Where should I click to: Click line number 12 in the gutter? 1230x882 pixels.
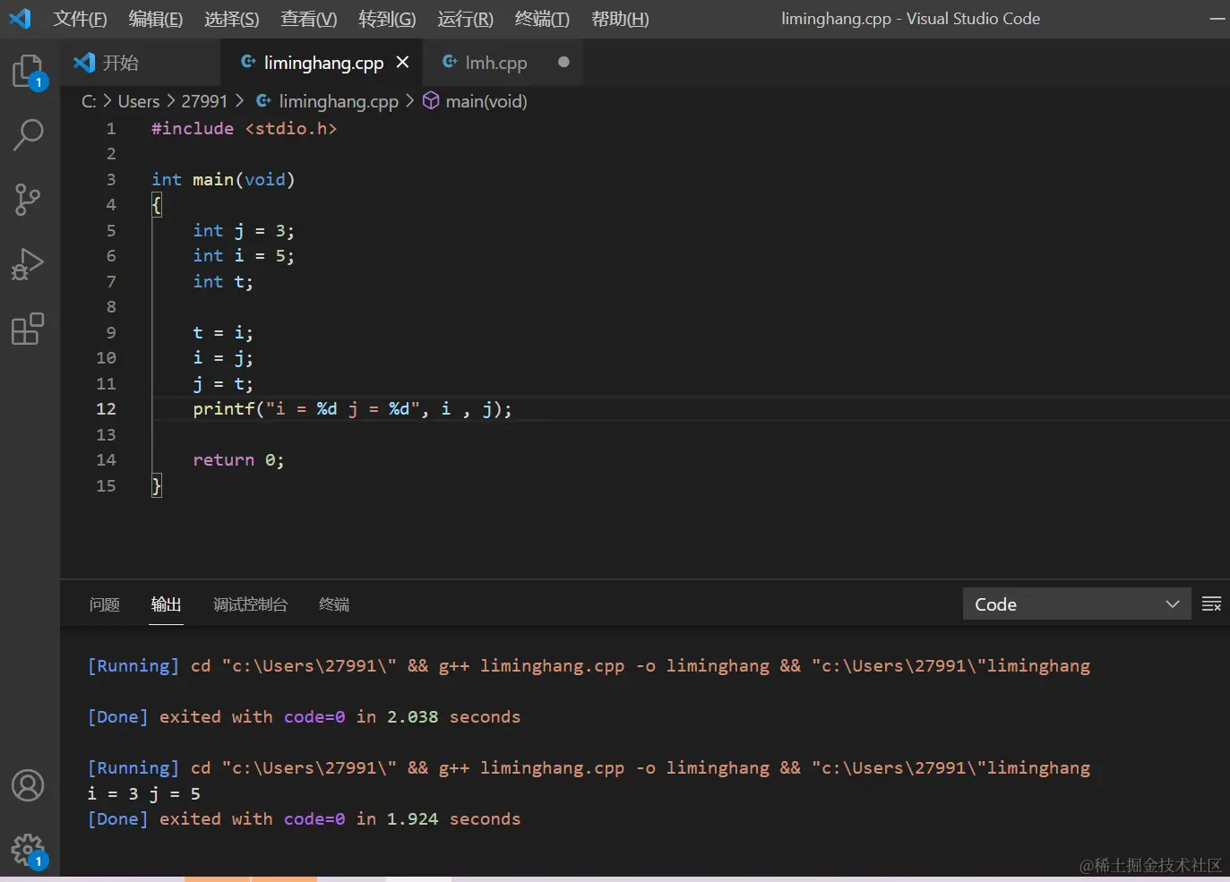(x=106, y=409)
